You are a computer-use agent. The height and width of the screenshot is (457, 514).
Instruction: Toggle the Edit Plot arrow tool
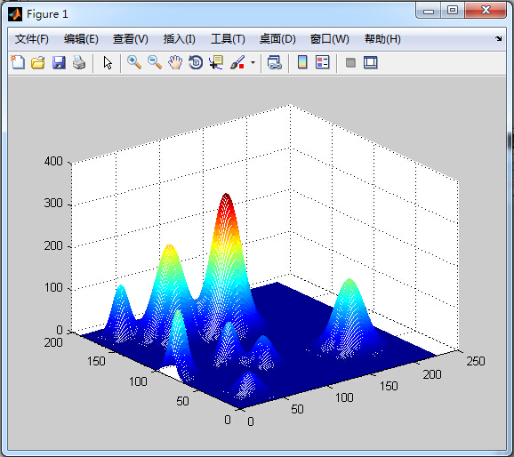point(108,62)
